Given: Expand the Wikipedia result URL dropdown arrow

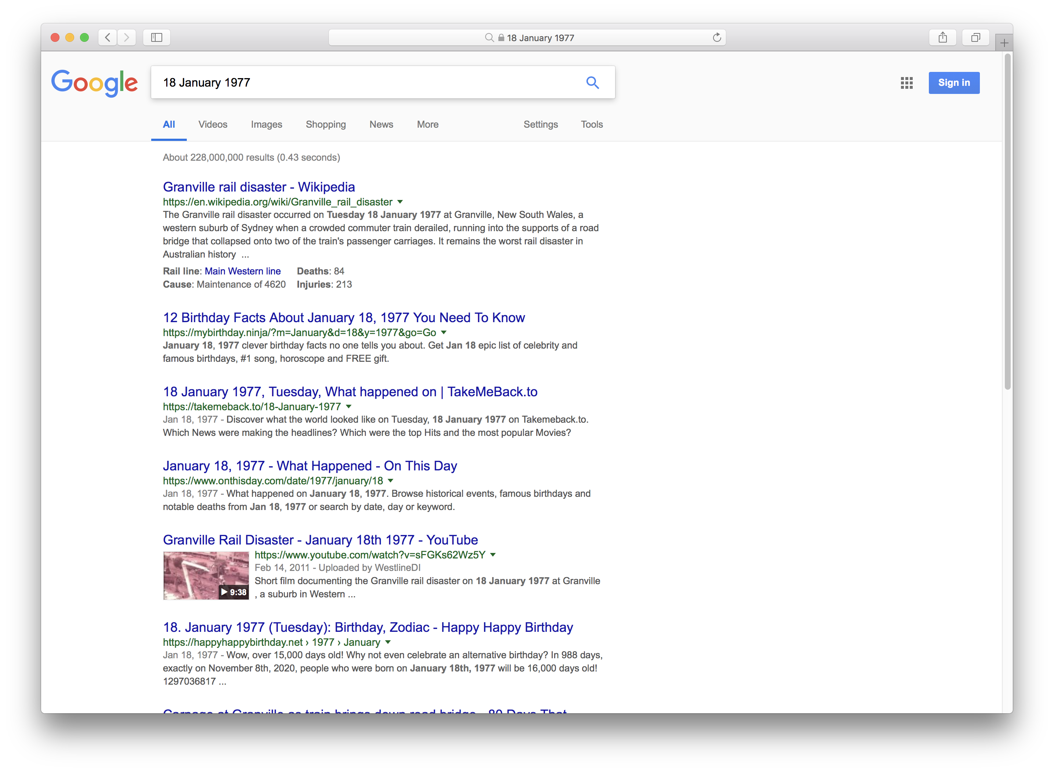Looking at the screenshot, I should tap(400, 202).
